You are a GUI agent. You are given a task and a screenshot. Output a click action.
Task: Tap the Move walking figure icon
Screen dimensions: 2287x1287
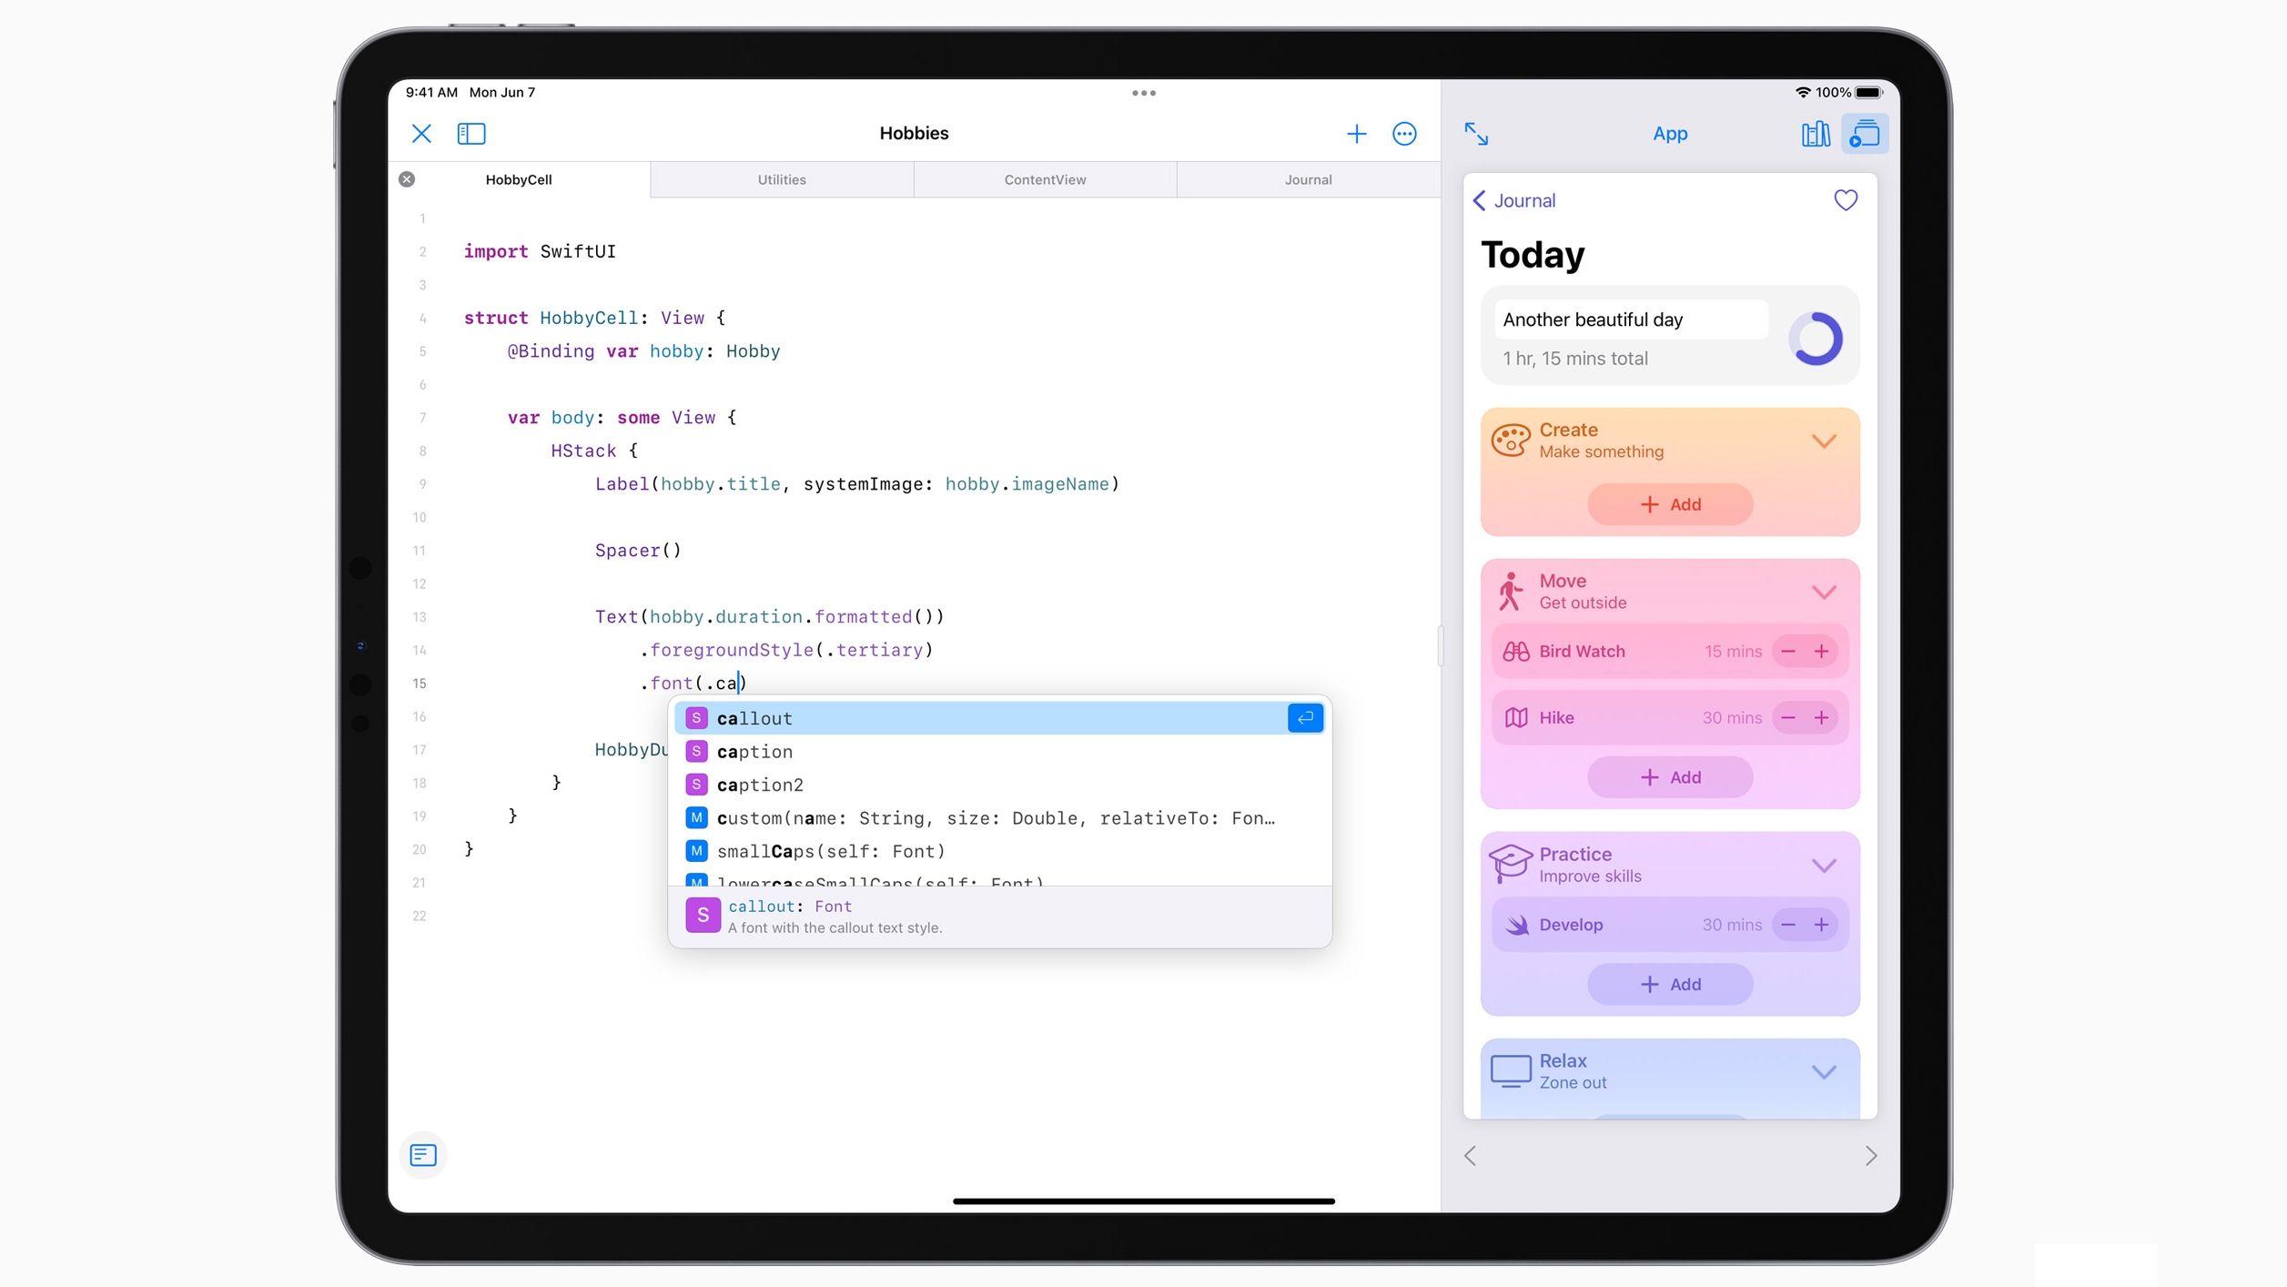point(1510,592)
